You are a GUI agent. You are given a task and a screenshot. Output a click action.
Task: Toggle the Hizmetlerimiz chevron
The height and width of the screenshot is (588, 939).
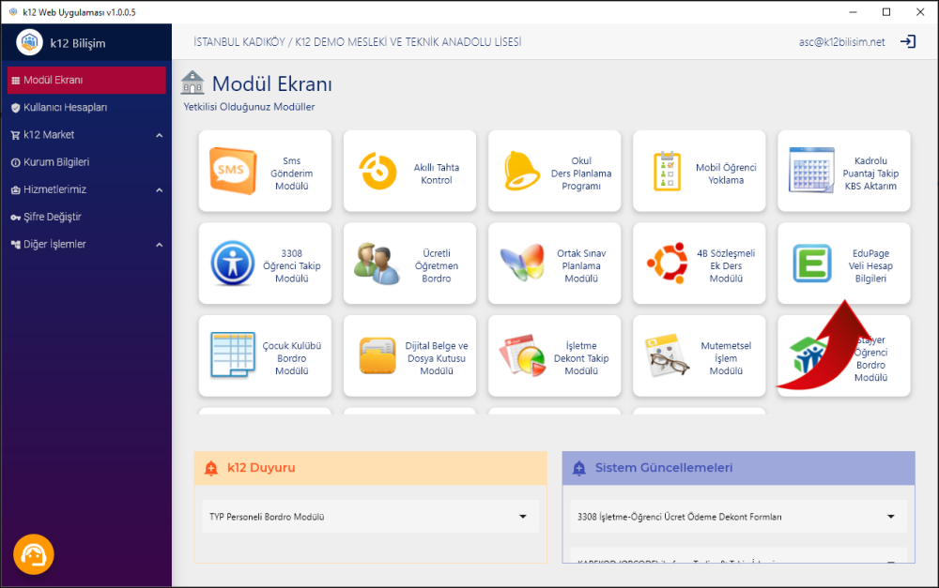tap(160, 189)
